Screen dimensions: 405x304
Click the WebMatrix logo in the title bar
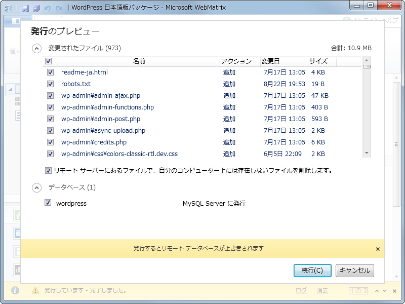point(9,7)
